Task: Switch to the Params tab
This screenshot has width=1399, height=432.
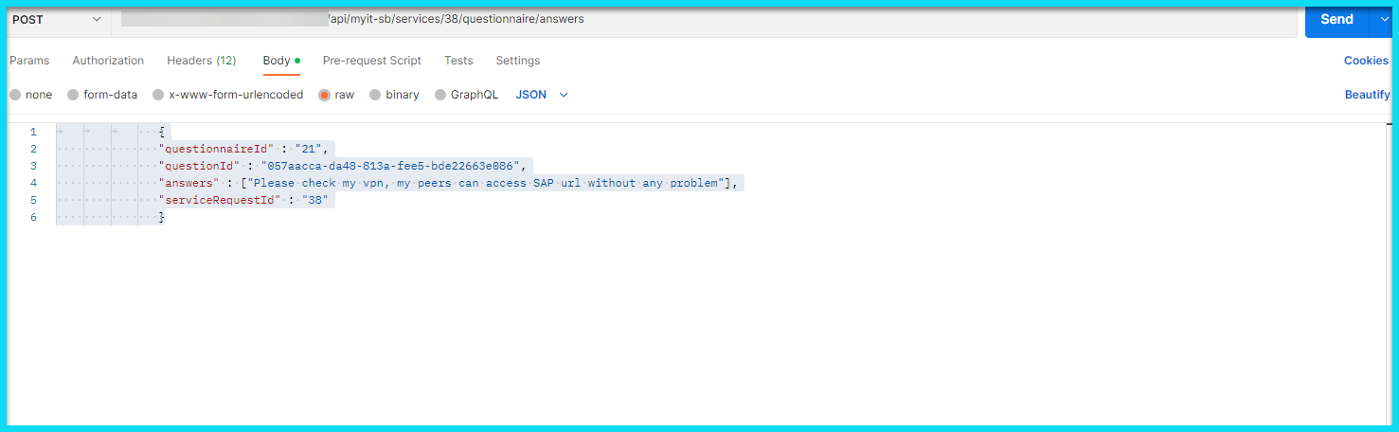Action: [x=29, y=61]
